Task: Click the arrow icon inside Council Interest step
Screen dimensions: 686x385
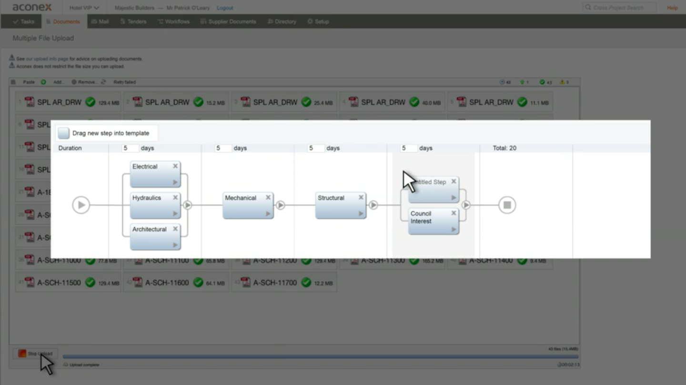Action: [454, 229]
